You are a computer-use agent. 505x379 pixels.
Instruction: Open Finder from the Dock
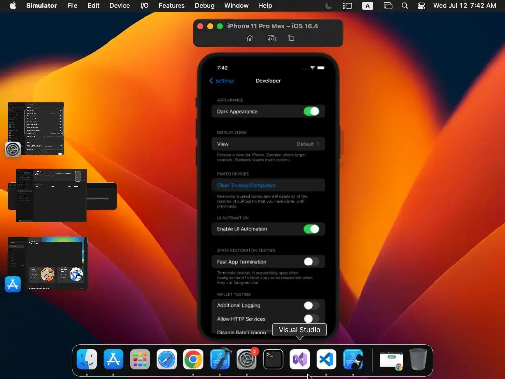87,359
